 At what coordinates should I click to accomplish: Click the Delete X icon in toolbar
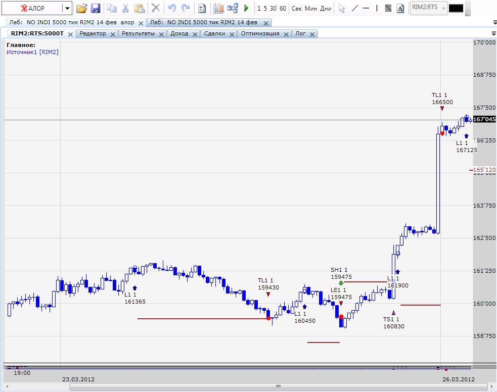(156, 8)
